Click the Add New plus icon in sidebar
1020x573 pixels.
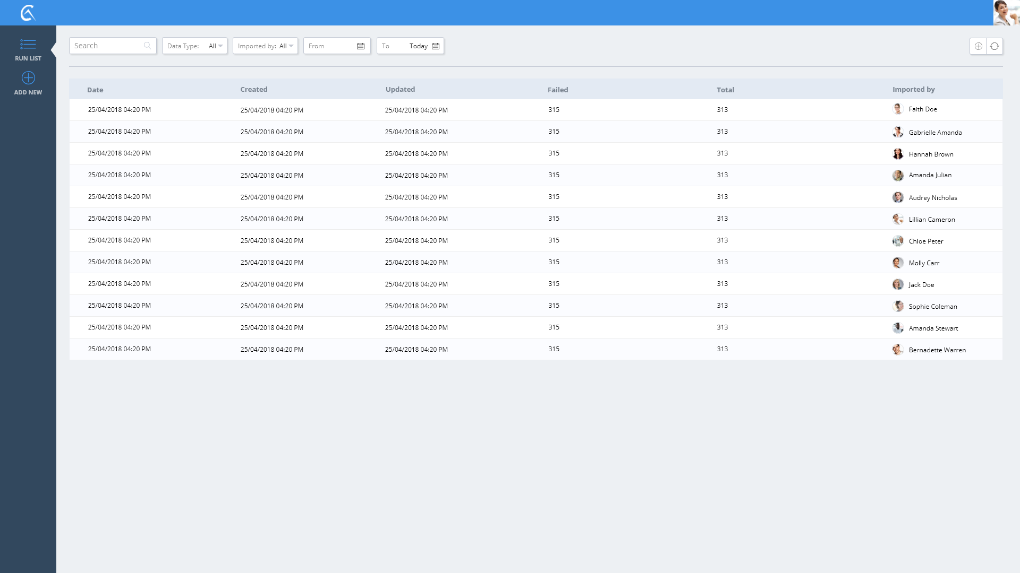[x=28, y=78]
